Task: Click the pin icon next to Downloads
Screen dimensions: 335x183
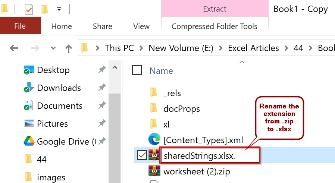Action: coord(102,87)
